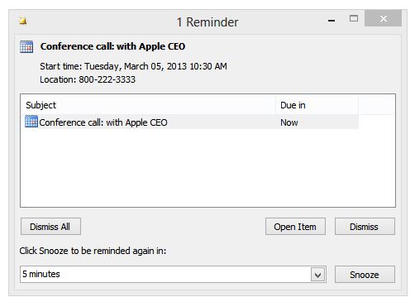Click empty area of the reminders list
This screenshot has width=415, height=302.
pos(207,168)
